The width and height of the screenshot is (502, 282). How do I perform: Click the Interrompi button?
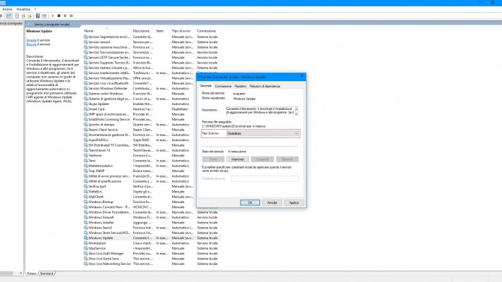(x=237, y=159)
